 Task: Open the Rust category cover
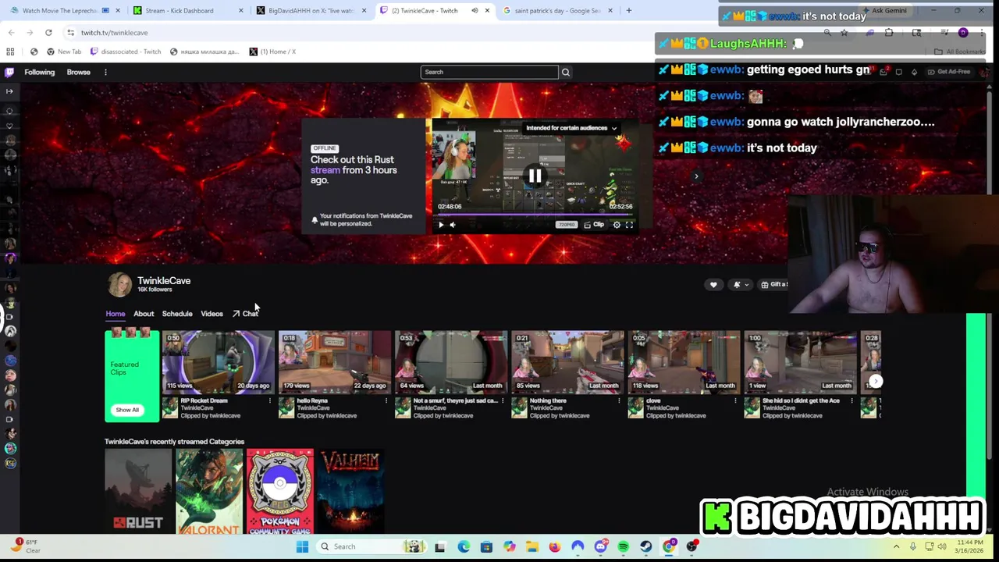pos(138,492)
